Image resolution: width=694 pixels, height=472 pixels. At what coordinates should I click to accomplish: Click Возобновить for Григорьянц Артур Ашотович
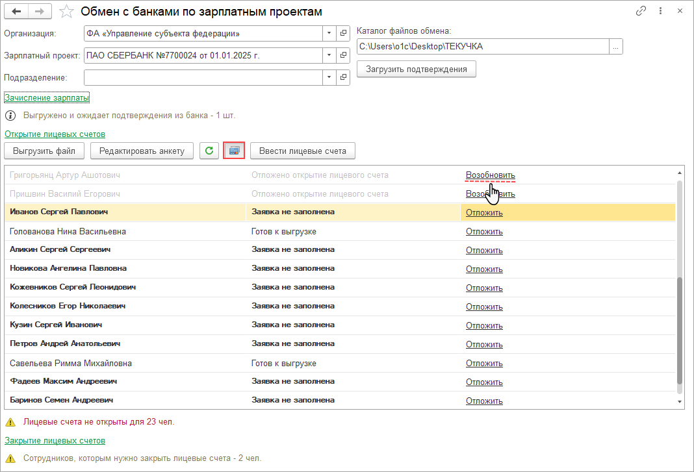click(490, 175)
